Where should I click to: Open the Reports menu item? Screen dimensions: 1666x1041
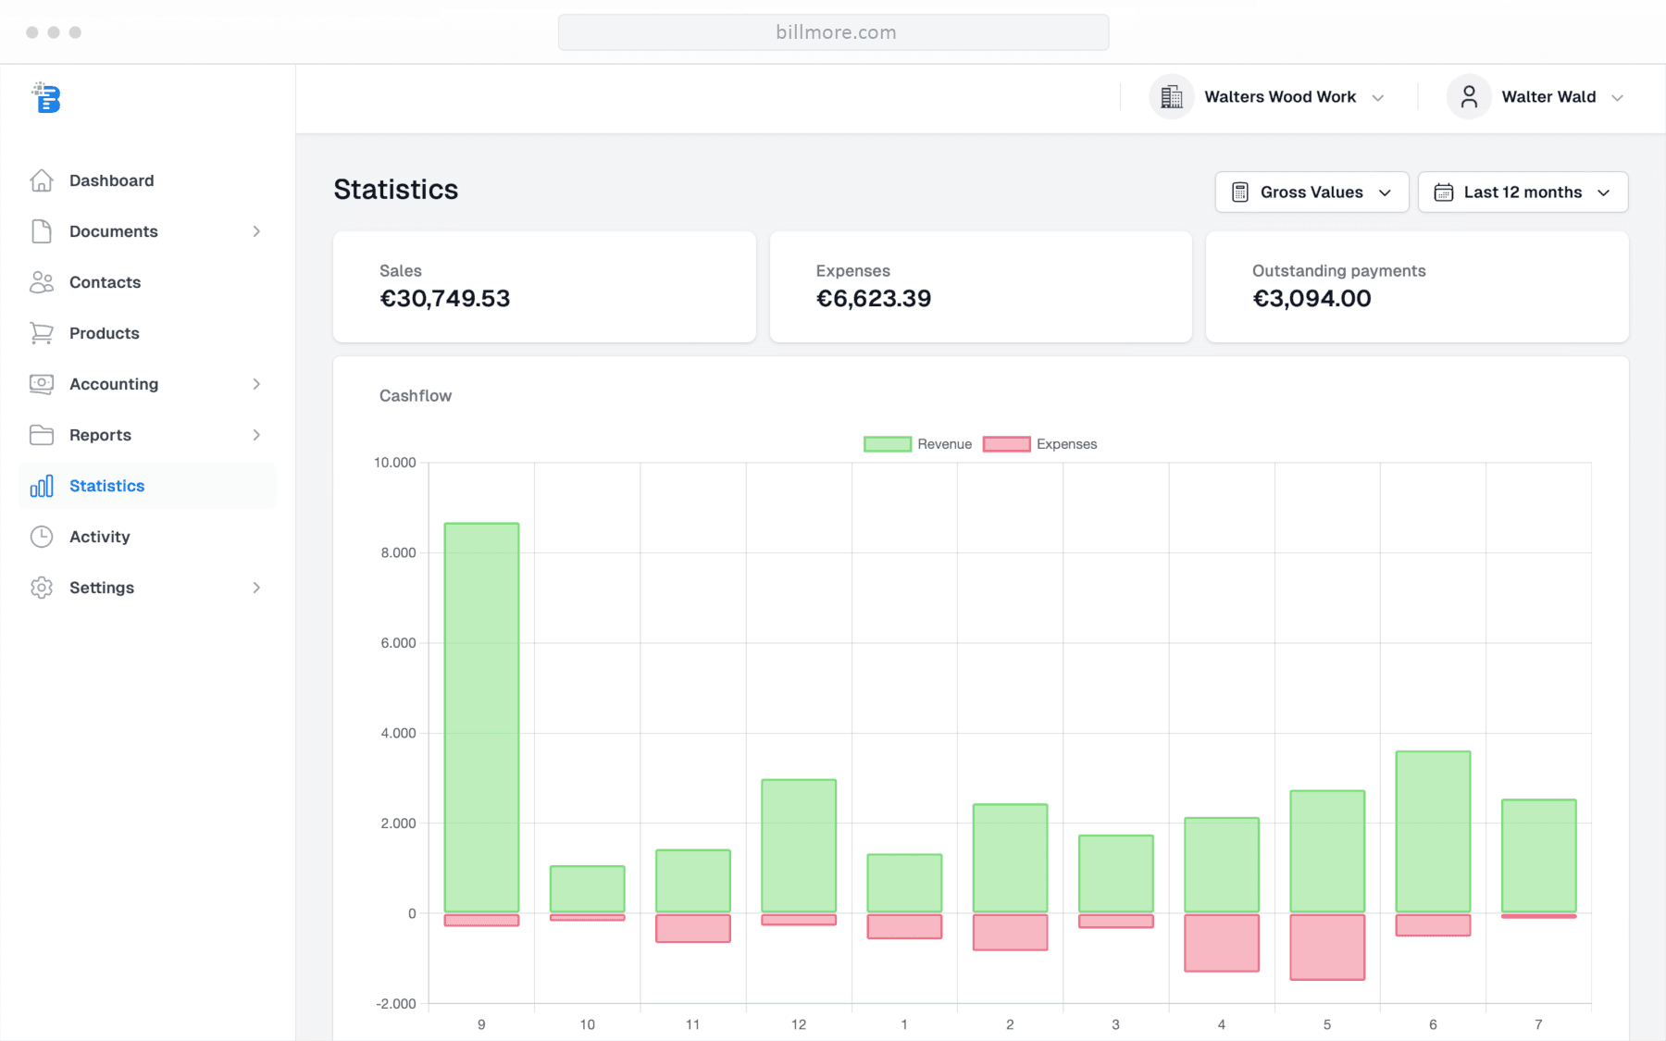[147, 435]
